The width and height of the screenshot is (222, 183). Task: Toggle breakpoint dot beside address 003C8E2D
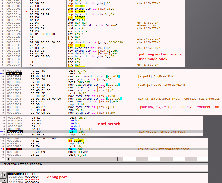[x=2, y=42]
